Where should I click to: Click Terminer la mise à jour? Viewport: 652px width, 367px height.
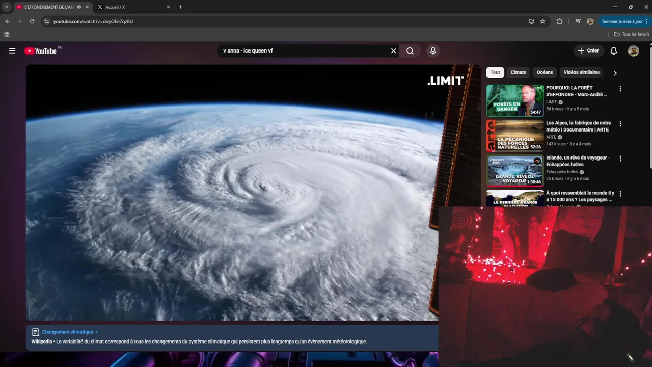622,21
